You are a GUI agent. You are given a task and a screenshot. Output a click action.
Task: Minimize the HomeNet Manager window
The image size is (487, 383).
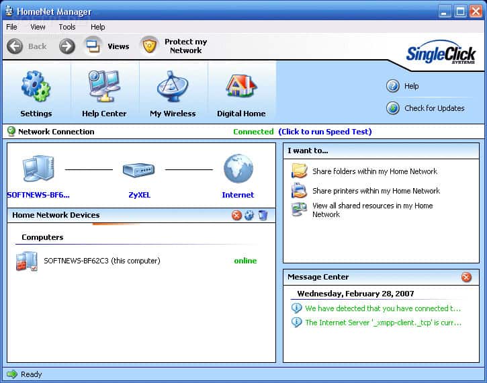[x=445, y=11]
